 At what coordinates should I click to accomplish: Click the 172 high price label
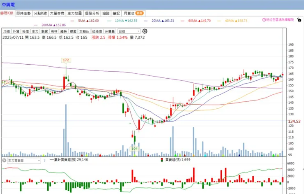click(x=66, y=60)
